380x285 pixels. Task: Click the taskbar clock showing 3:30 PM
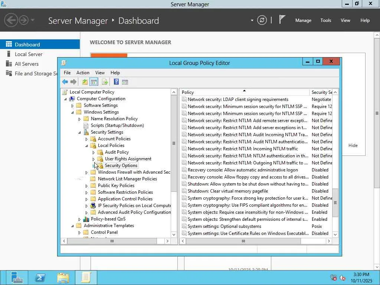361,278
